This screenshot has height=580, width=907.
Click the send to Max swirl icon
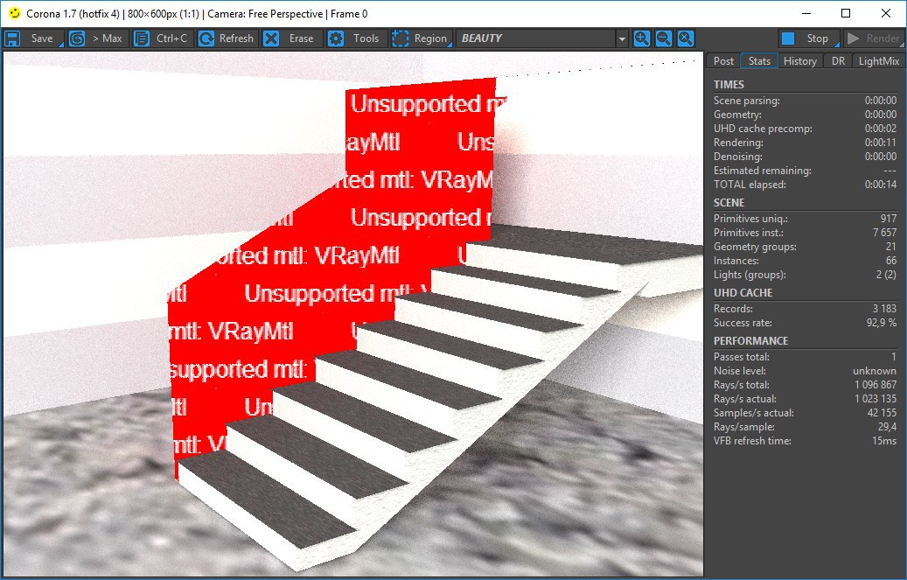tap(77, 38)
